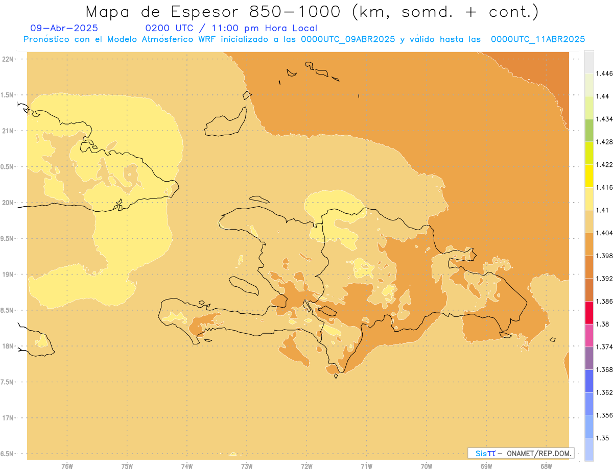The image size is (613, 473).
Task: Click the legend value '1.446'
Action: click(x=604, y=73)
